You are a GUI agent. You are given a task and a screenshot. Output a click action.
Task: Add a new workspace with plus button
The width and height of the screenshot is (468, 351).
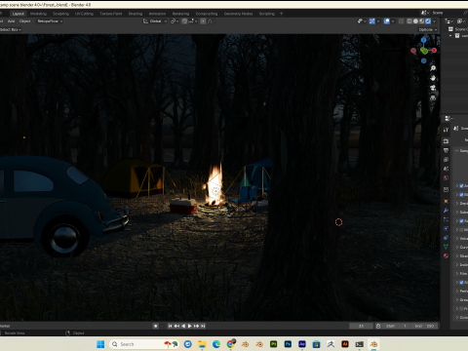pyautogui.click(x=281, y=14)
